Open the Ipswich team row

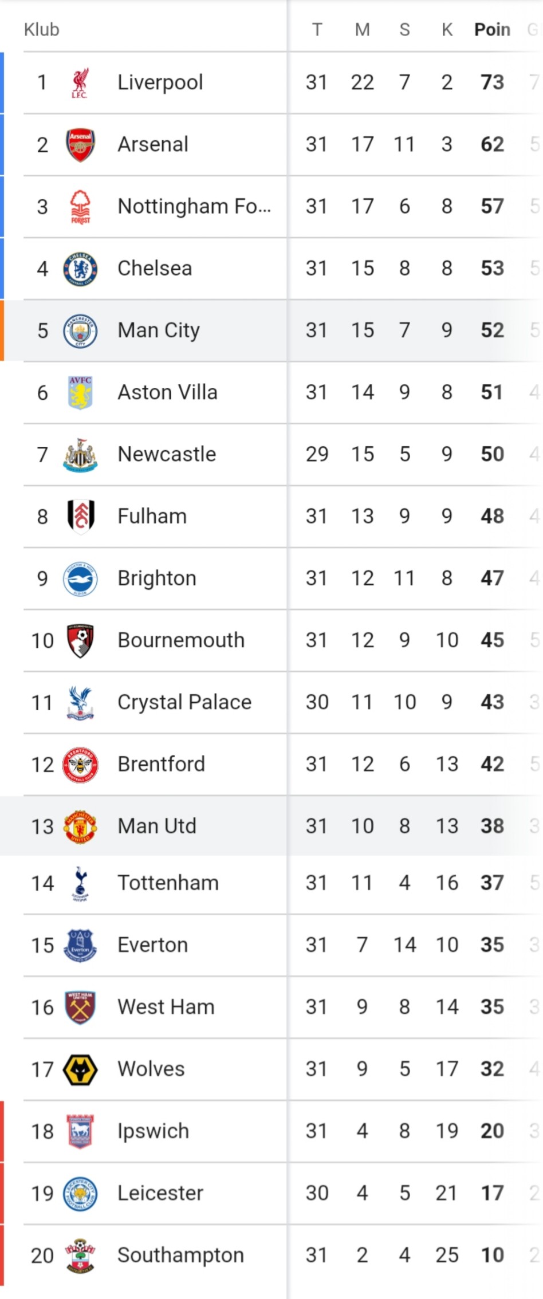[271, 1132]
